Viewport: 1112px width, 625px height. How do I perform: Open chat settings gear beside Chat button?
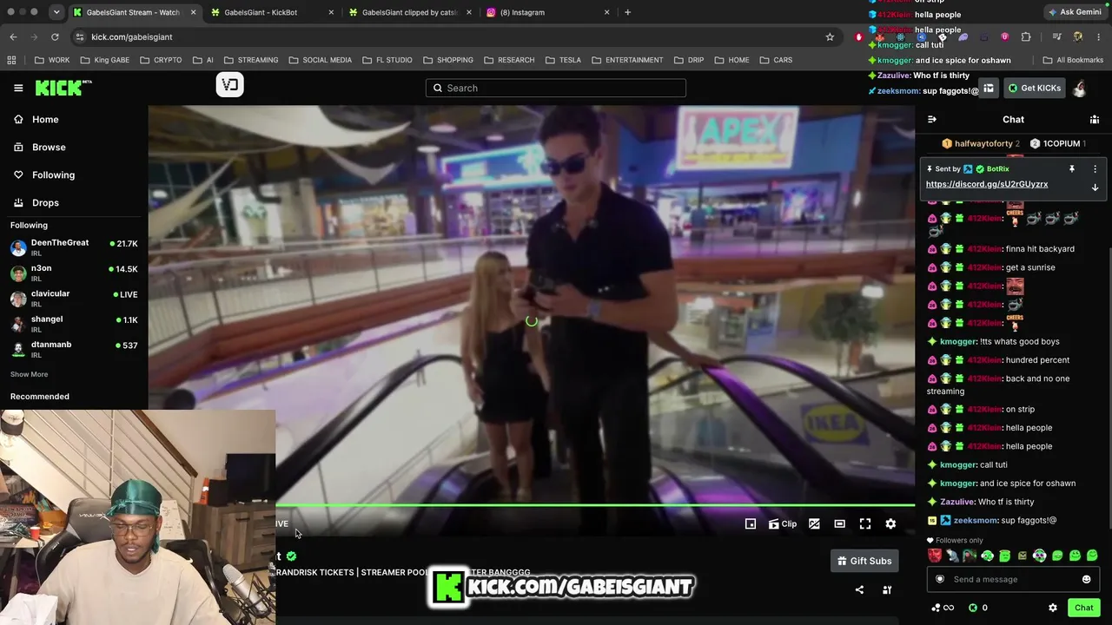pyautogui.click(x=1053, y=608)
